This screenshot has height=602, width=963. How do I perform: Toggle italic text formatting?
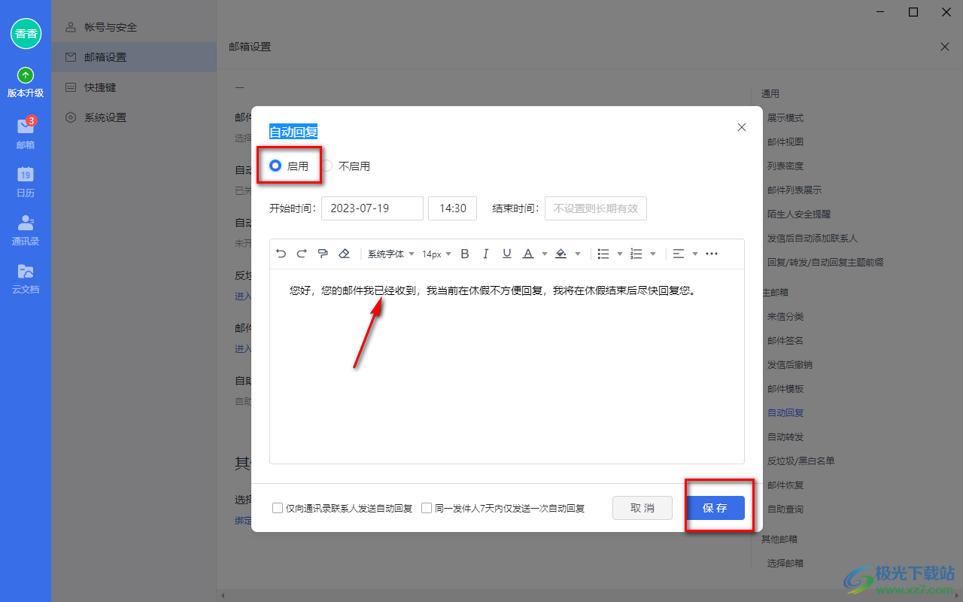click(486, 254)
